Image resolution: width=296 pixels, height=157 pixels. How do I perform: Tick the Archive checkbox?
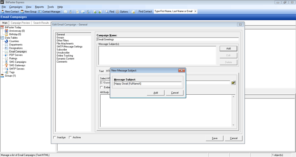(x=70, y=138)
